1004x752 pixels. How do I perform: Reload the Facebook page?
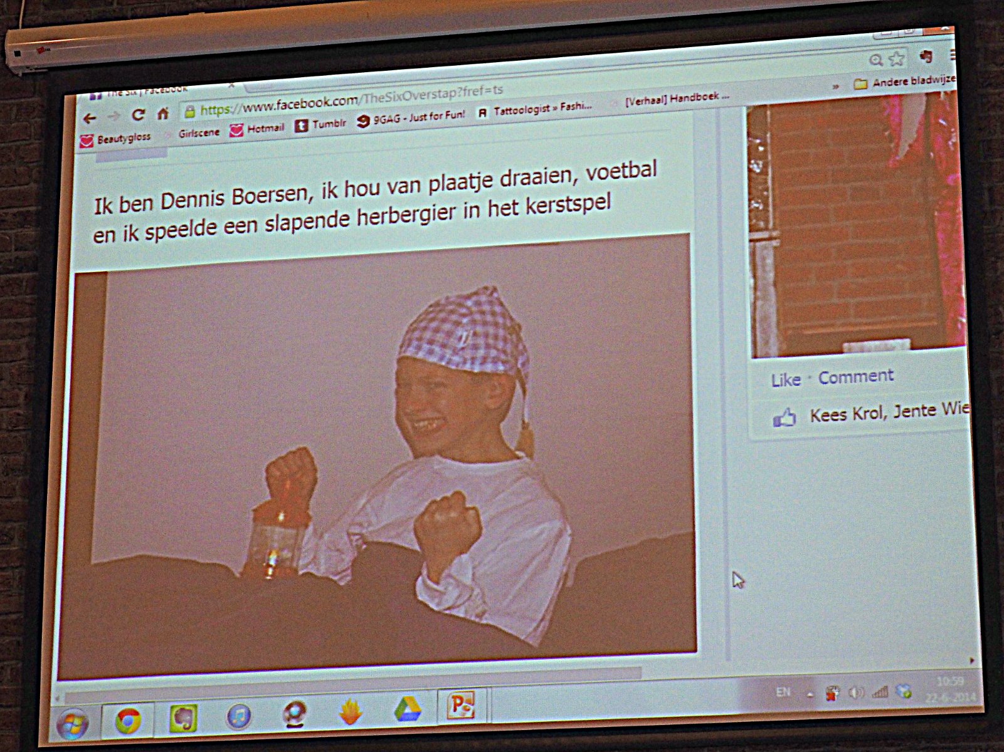pyautogui.click(x=139, y=115)
